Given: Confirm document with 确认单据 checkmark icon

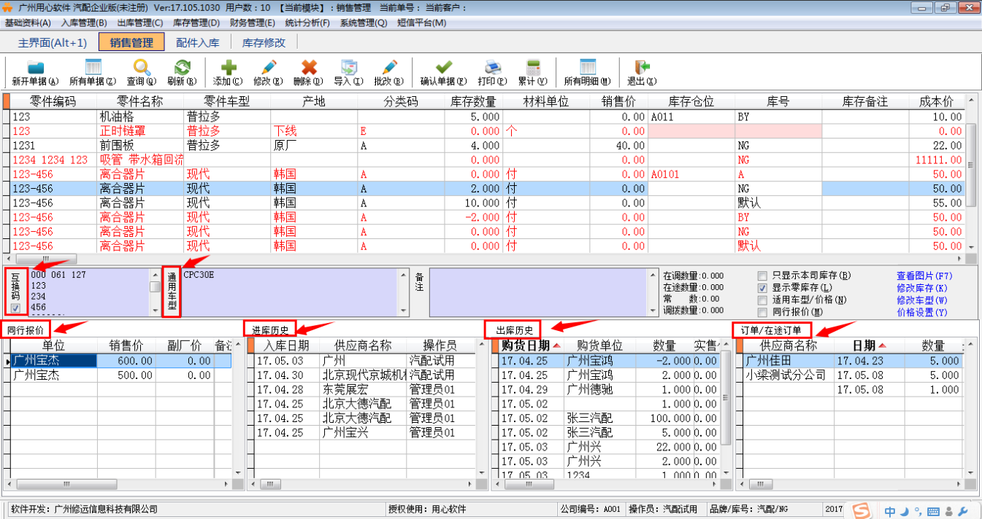Looking at the screenshot, I should (443, 73).
